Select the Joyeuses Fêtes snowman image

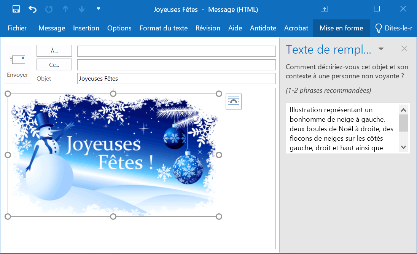pyautogui.click(x=113, y=155)
